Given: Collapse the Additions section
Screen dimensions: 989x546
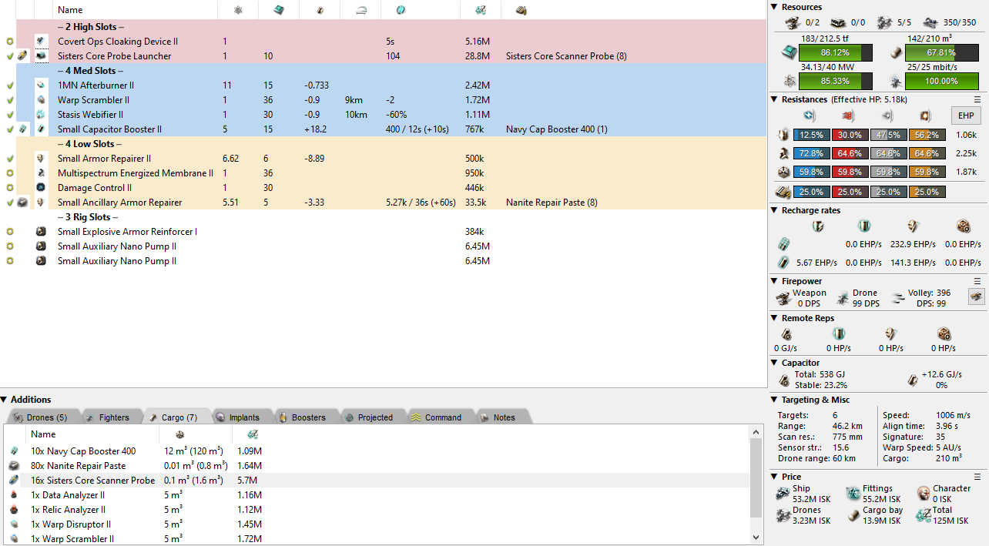Looking at the screenshot, I should coord(5,400).
